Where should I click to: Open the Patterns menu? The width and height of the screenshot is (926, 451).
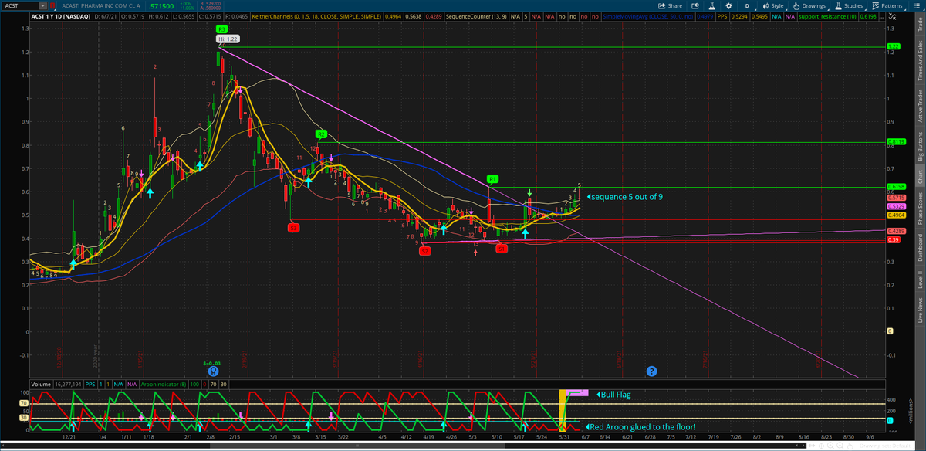(x=890, y=5)
